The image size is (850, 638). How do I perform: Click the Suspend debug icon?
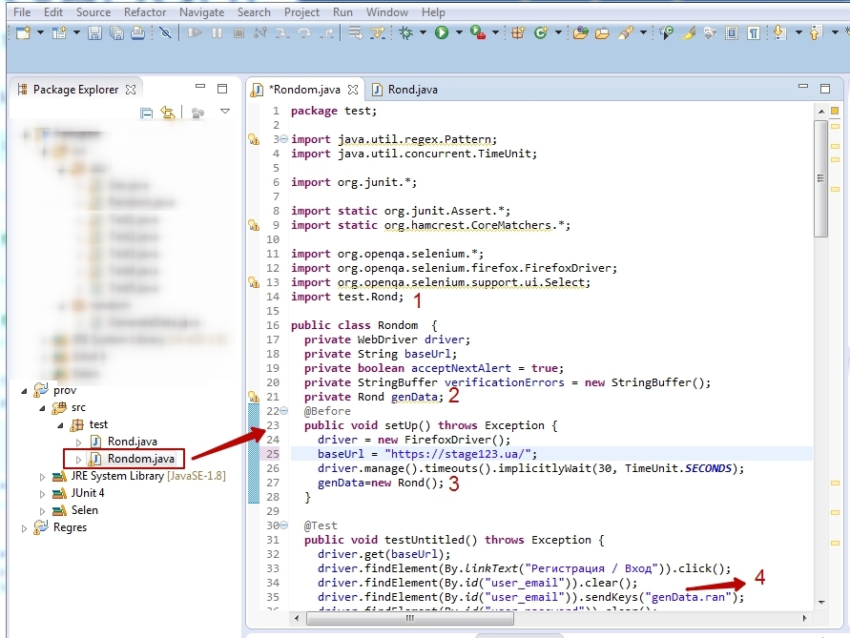[217, 33]
